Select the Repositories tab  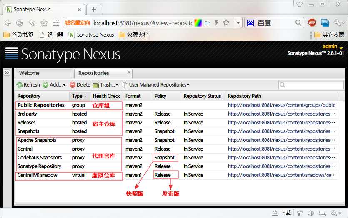coord(94,73)
